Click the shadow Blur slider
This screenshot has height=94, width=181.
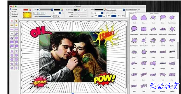[80, 14]
